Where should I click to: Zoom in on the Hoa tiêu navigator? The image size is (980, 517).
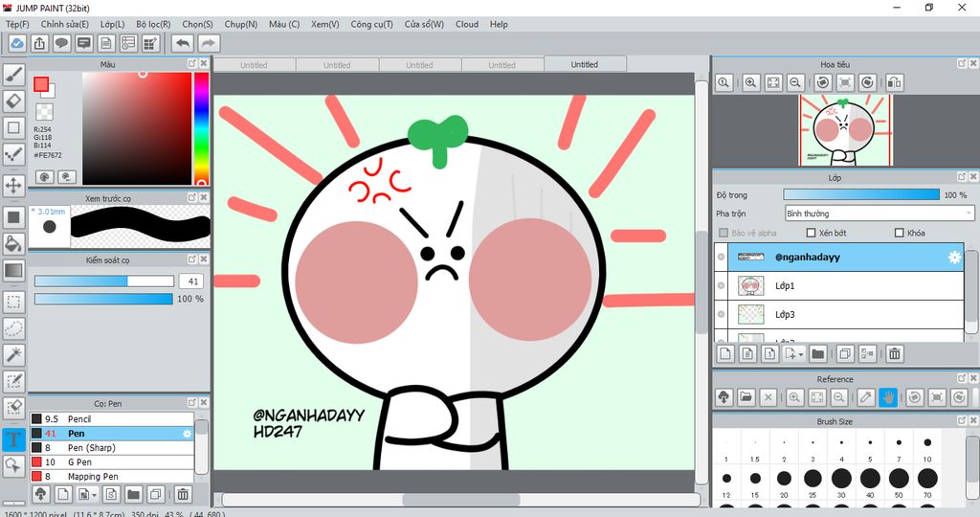pos(750,82)
